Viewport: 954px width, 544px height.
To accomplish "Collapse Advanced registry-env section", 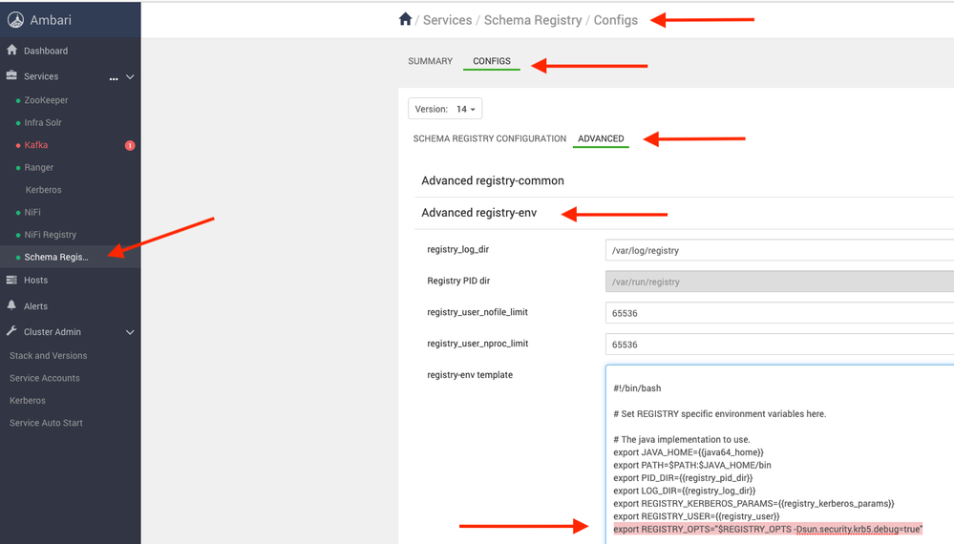I will 478,213.
